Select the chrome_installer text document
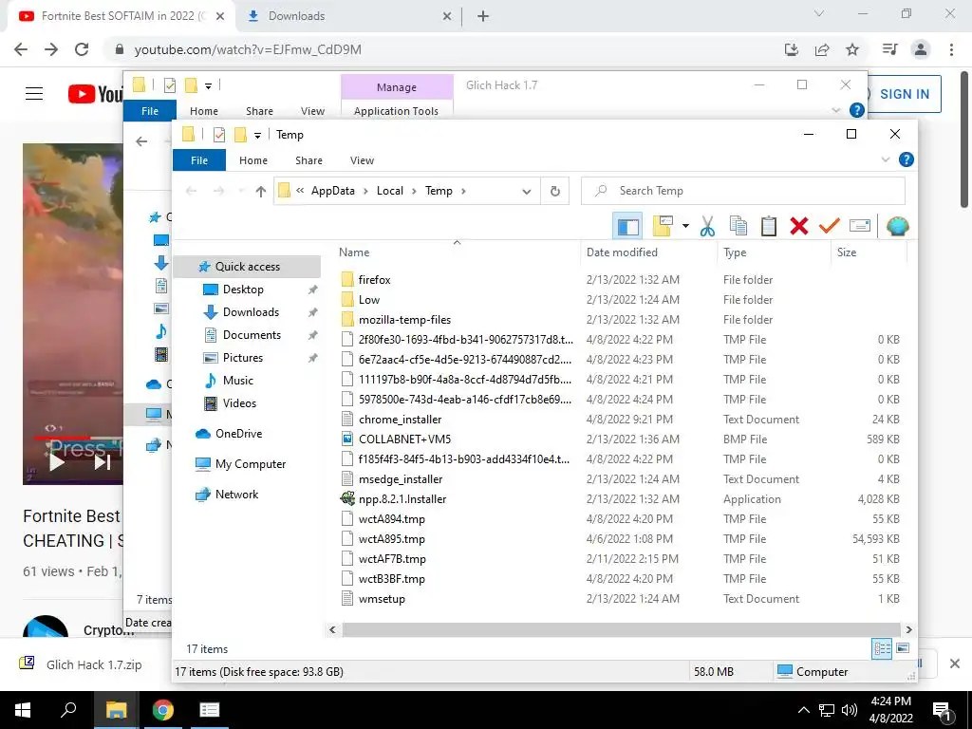This screenshot has width=972, height=729. [x=400, y=420]
